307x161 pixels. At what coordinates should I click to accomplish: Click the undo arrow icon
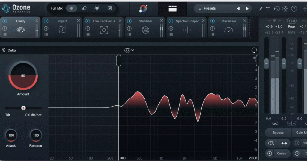click(268, 9)
